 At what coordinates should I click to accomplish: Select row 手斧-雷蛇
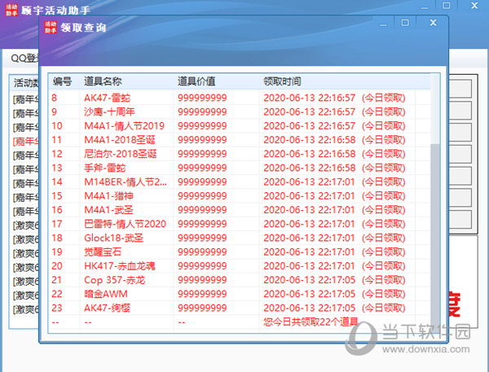click(x=240, y=168)
